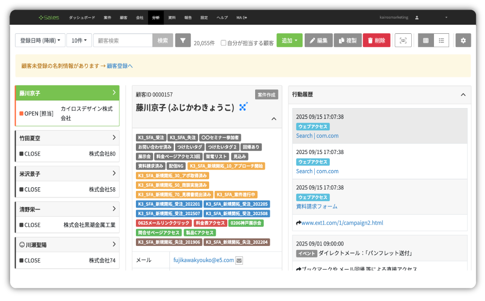Click the blue icon next to 藤川京子 name
Image resolution: width=485 pixels, height=301 pixels.
pos(244,107)
